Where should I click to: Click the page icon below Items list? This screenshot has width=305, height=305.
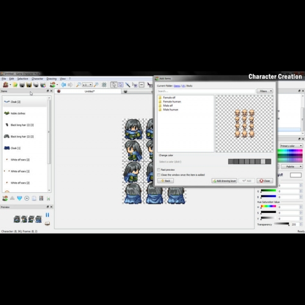point(34,198)
